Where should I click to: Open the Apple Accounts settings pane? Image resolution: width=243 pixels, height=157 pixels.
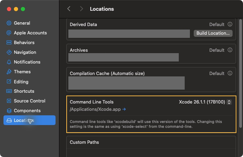[x=30, y=33]
